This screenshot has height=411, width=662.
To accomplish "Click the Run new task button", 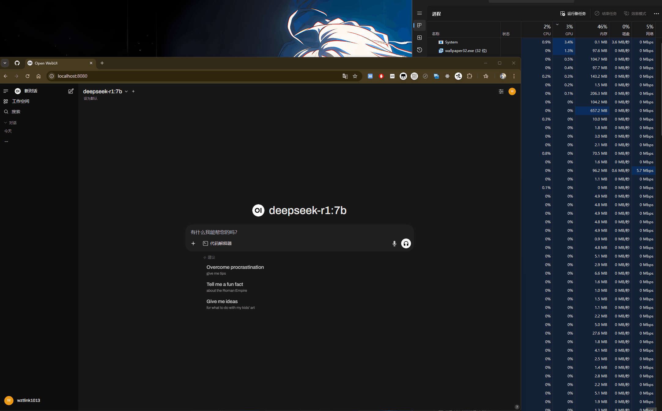I will 573,14.
